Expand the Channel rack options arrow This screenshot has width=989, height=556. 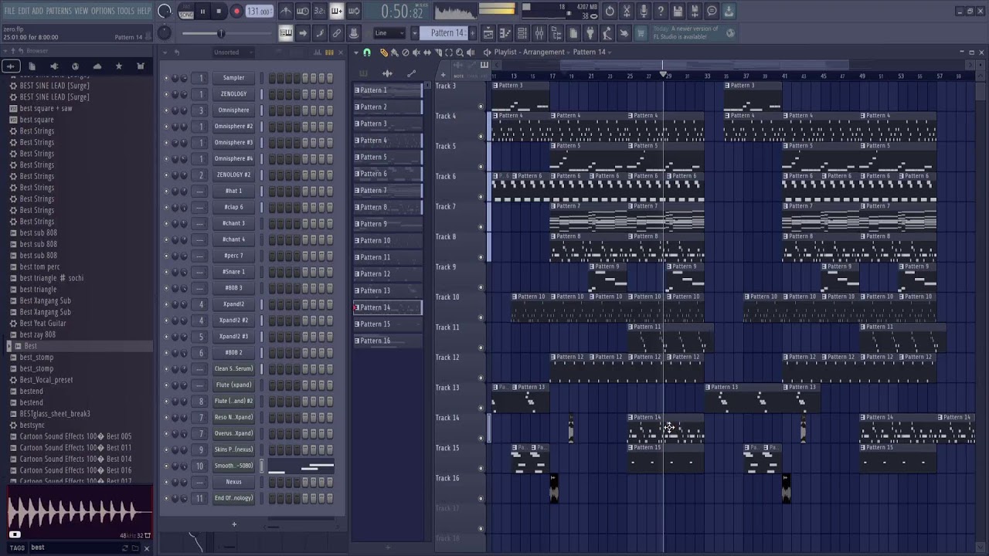(165, 53)
